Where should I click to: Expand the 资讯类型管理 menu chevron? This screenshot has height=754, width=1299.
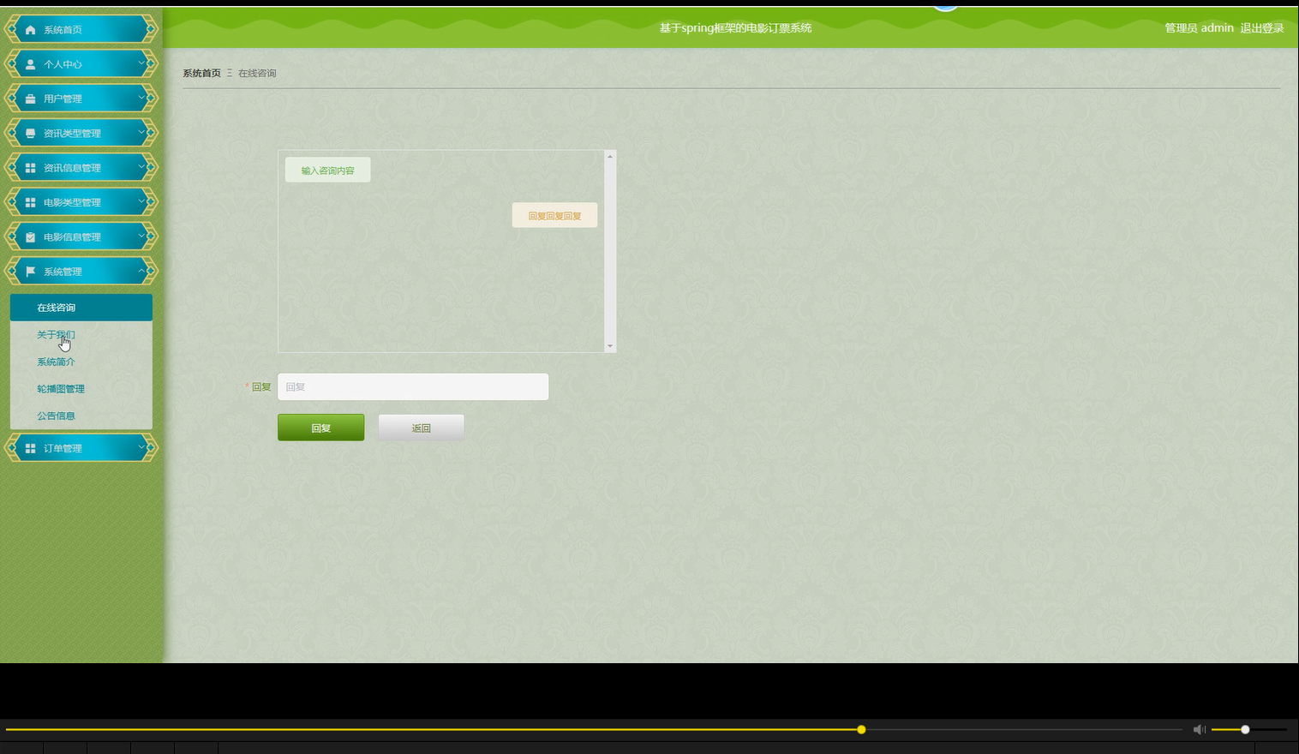click(141, 132)
